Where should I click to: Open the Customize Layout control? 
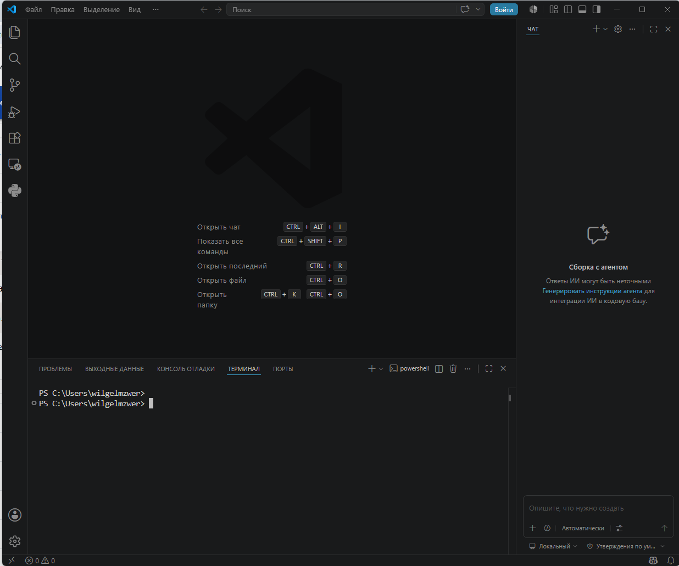click(554, 9)
